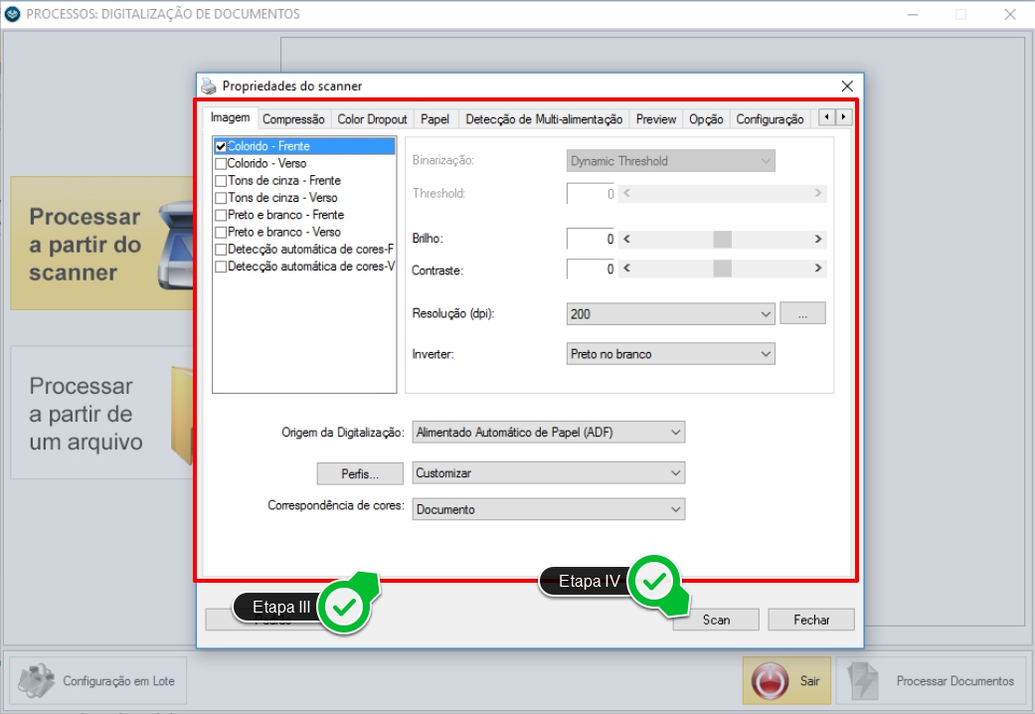Click the Contraste slider left arrow
This screenshot has height=714, width=1035.
tap(627, 268)
